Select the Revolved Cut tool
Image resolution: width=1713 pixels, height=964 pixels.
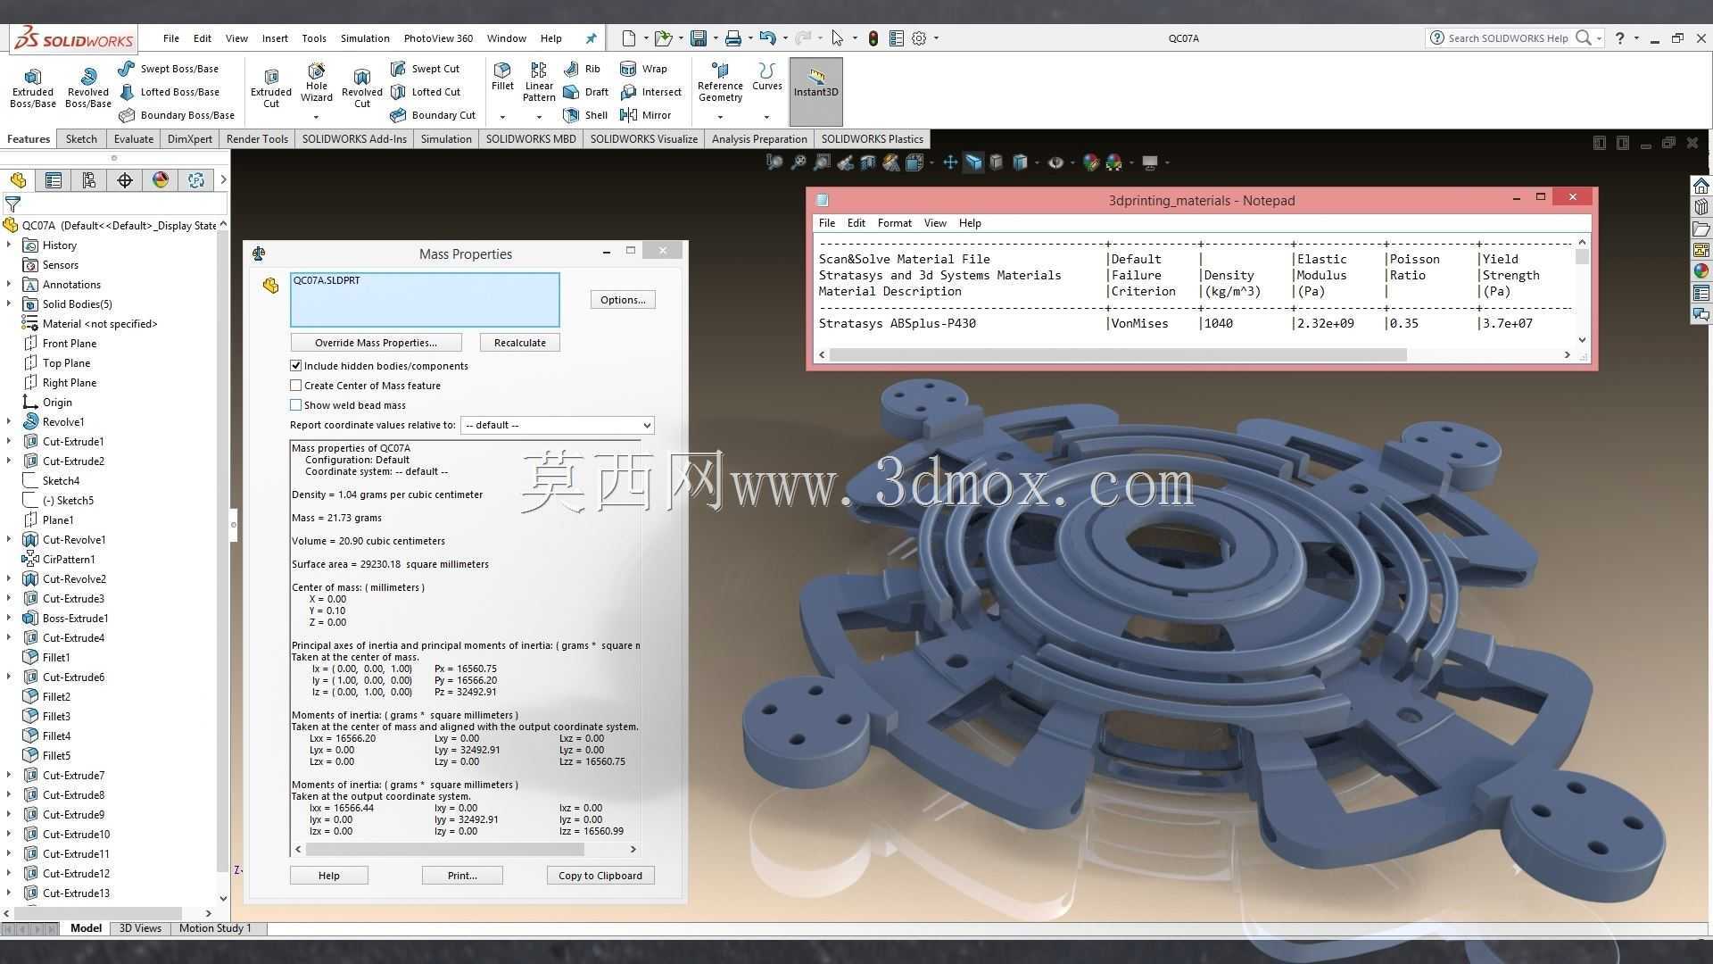361,87
